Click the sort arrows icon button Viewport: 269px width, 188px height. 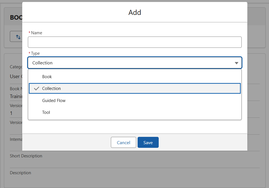18,37
